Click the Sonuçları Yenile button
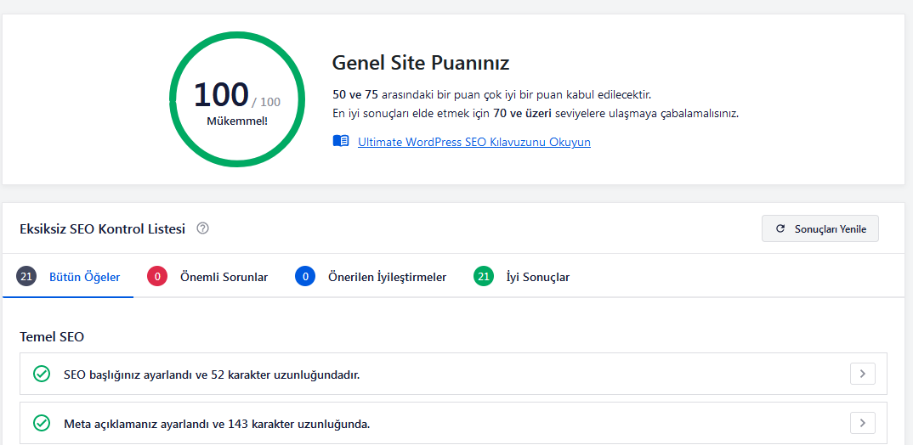 coord(819,228)
